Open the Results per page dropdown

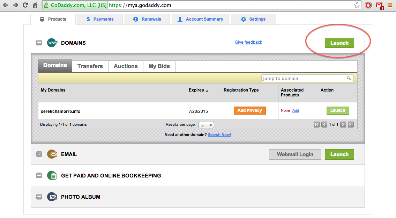[x=206, y=125]
